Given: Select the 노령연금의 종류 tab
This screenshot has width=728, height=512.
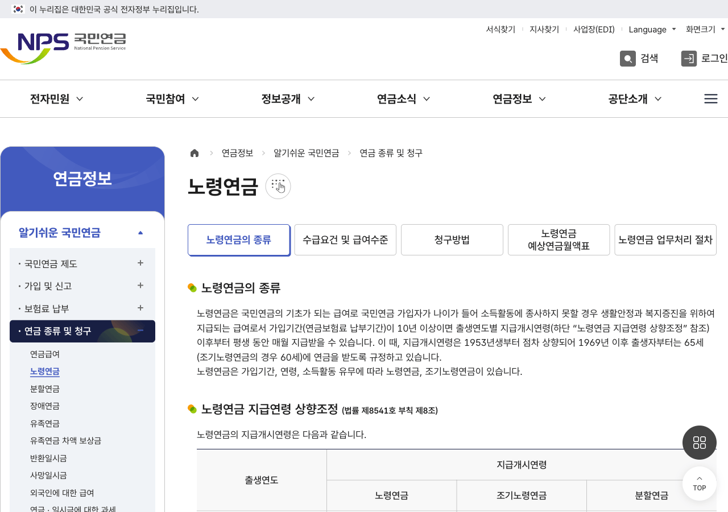Looking at the screenshot, I should 239,240.
